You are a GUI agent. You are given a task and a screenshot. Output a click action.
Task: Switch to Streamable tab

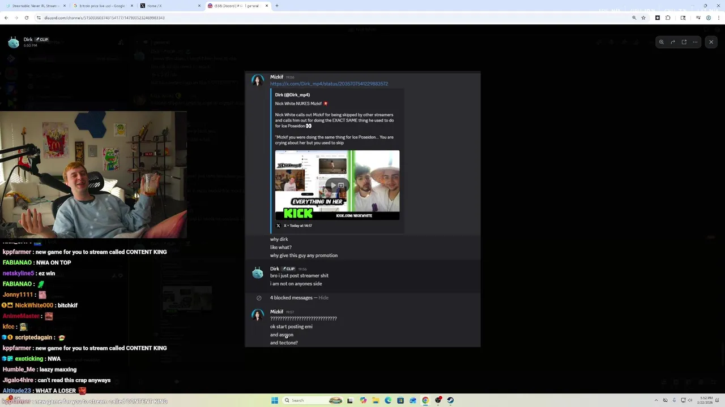click(34, 6)
